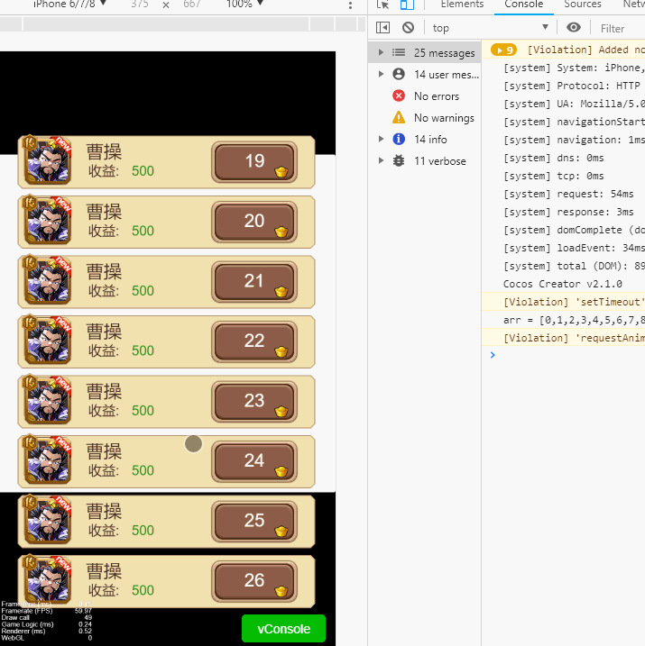Screen dimensions: 645x646
Task: Click the inspect element picker icon
Action: click(383, 5)
